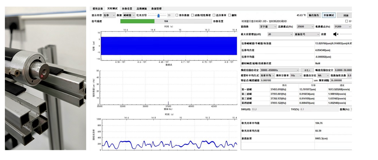Click the 收光功率平均值 value 184.76

[319, 123]
